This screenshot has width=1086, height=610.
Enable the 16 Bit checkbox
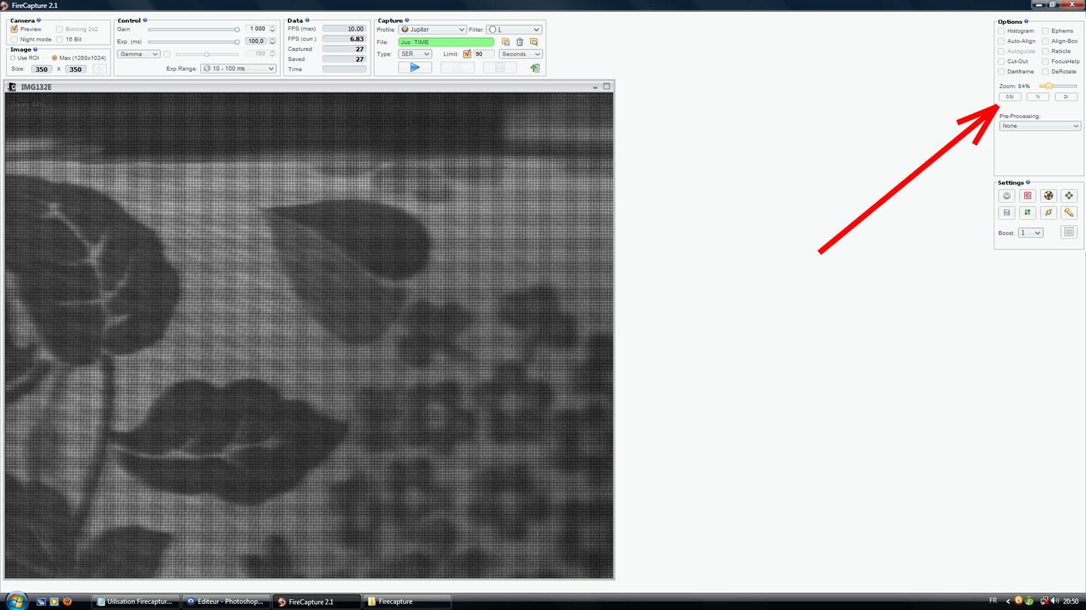tap(60, 39)
